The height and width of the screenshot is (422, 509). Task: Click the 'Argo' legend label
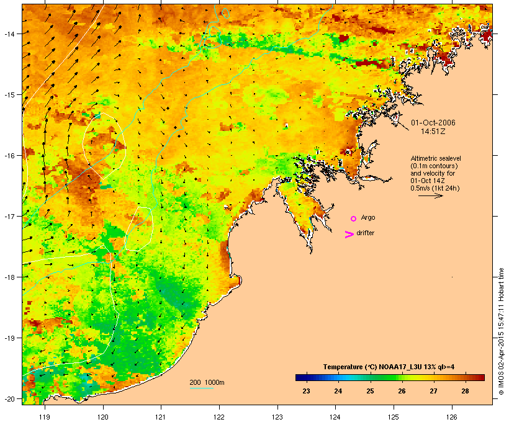(x=368, y=217)
